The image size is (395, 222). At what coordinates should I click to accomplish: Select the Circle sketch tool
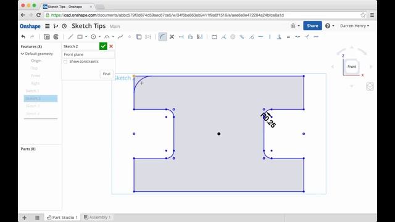click(93, 37)
